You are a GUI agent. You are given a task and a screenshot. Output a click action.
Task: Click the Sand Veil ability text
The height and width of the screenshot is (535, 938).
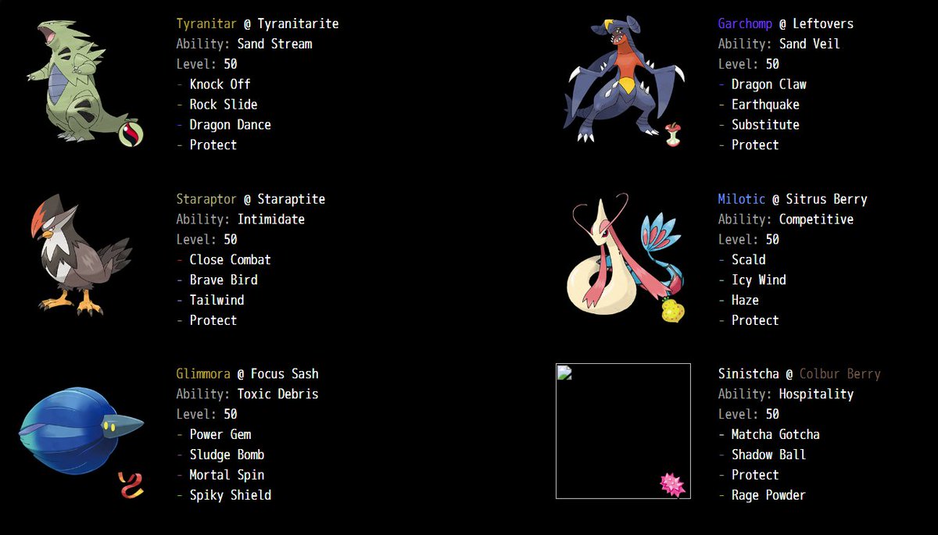(x=809, y=44)
